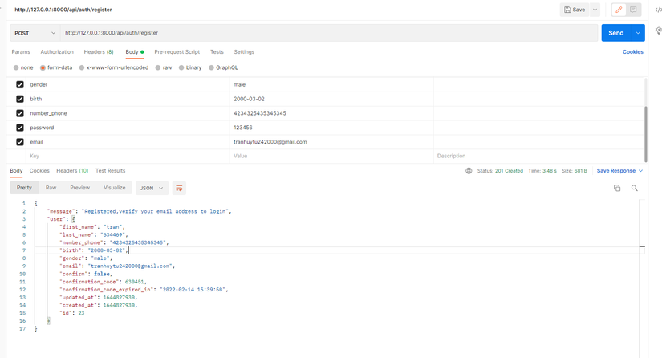Select the binary body radio button
The height and width of the screenshot is (358, 662).
pos(181,67)
